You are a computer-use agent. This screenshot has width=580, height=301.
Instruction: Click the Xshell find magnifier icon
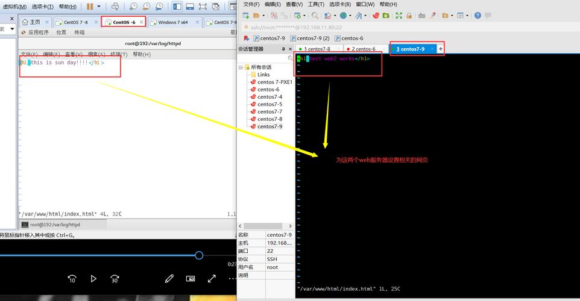[315, 15]
